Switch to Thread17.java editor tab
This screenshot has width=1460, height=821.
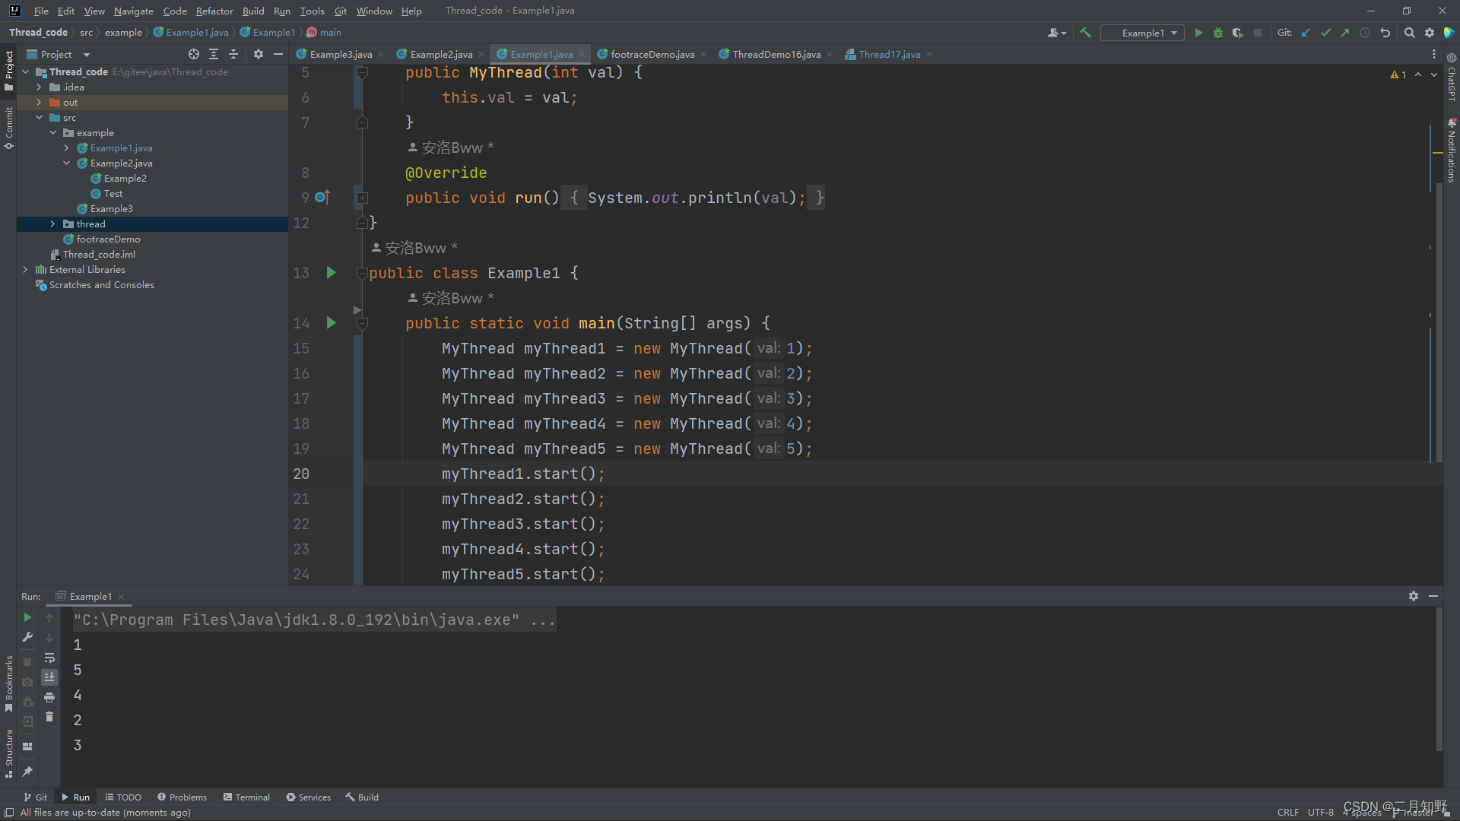[889, 54]
